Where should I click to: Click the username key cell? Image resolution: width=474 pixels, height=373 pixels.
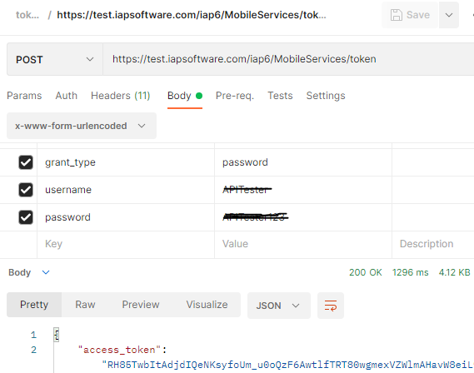click(x=126, y=190)
